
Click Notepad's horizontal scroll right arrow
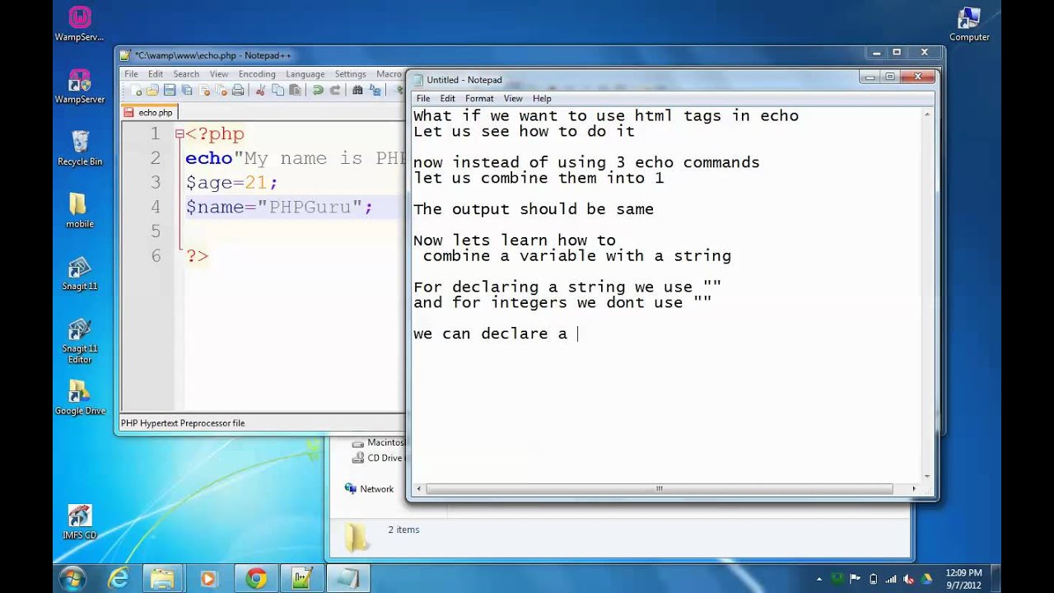click(x=913, y=488)
